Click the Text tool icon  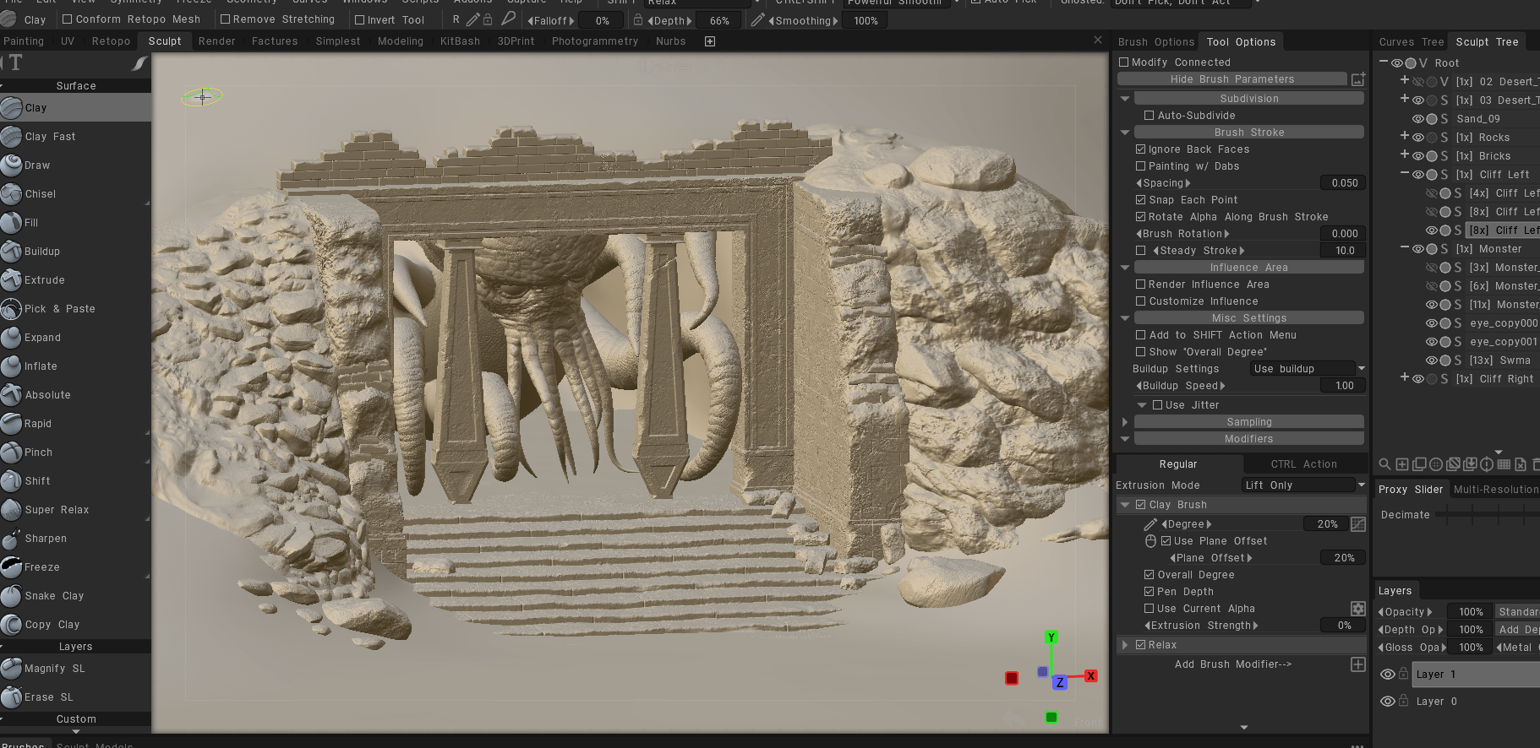pyautogui.click(x=14, y=63)
